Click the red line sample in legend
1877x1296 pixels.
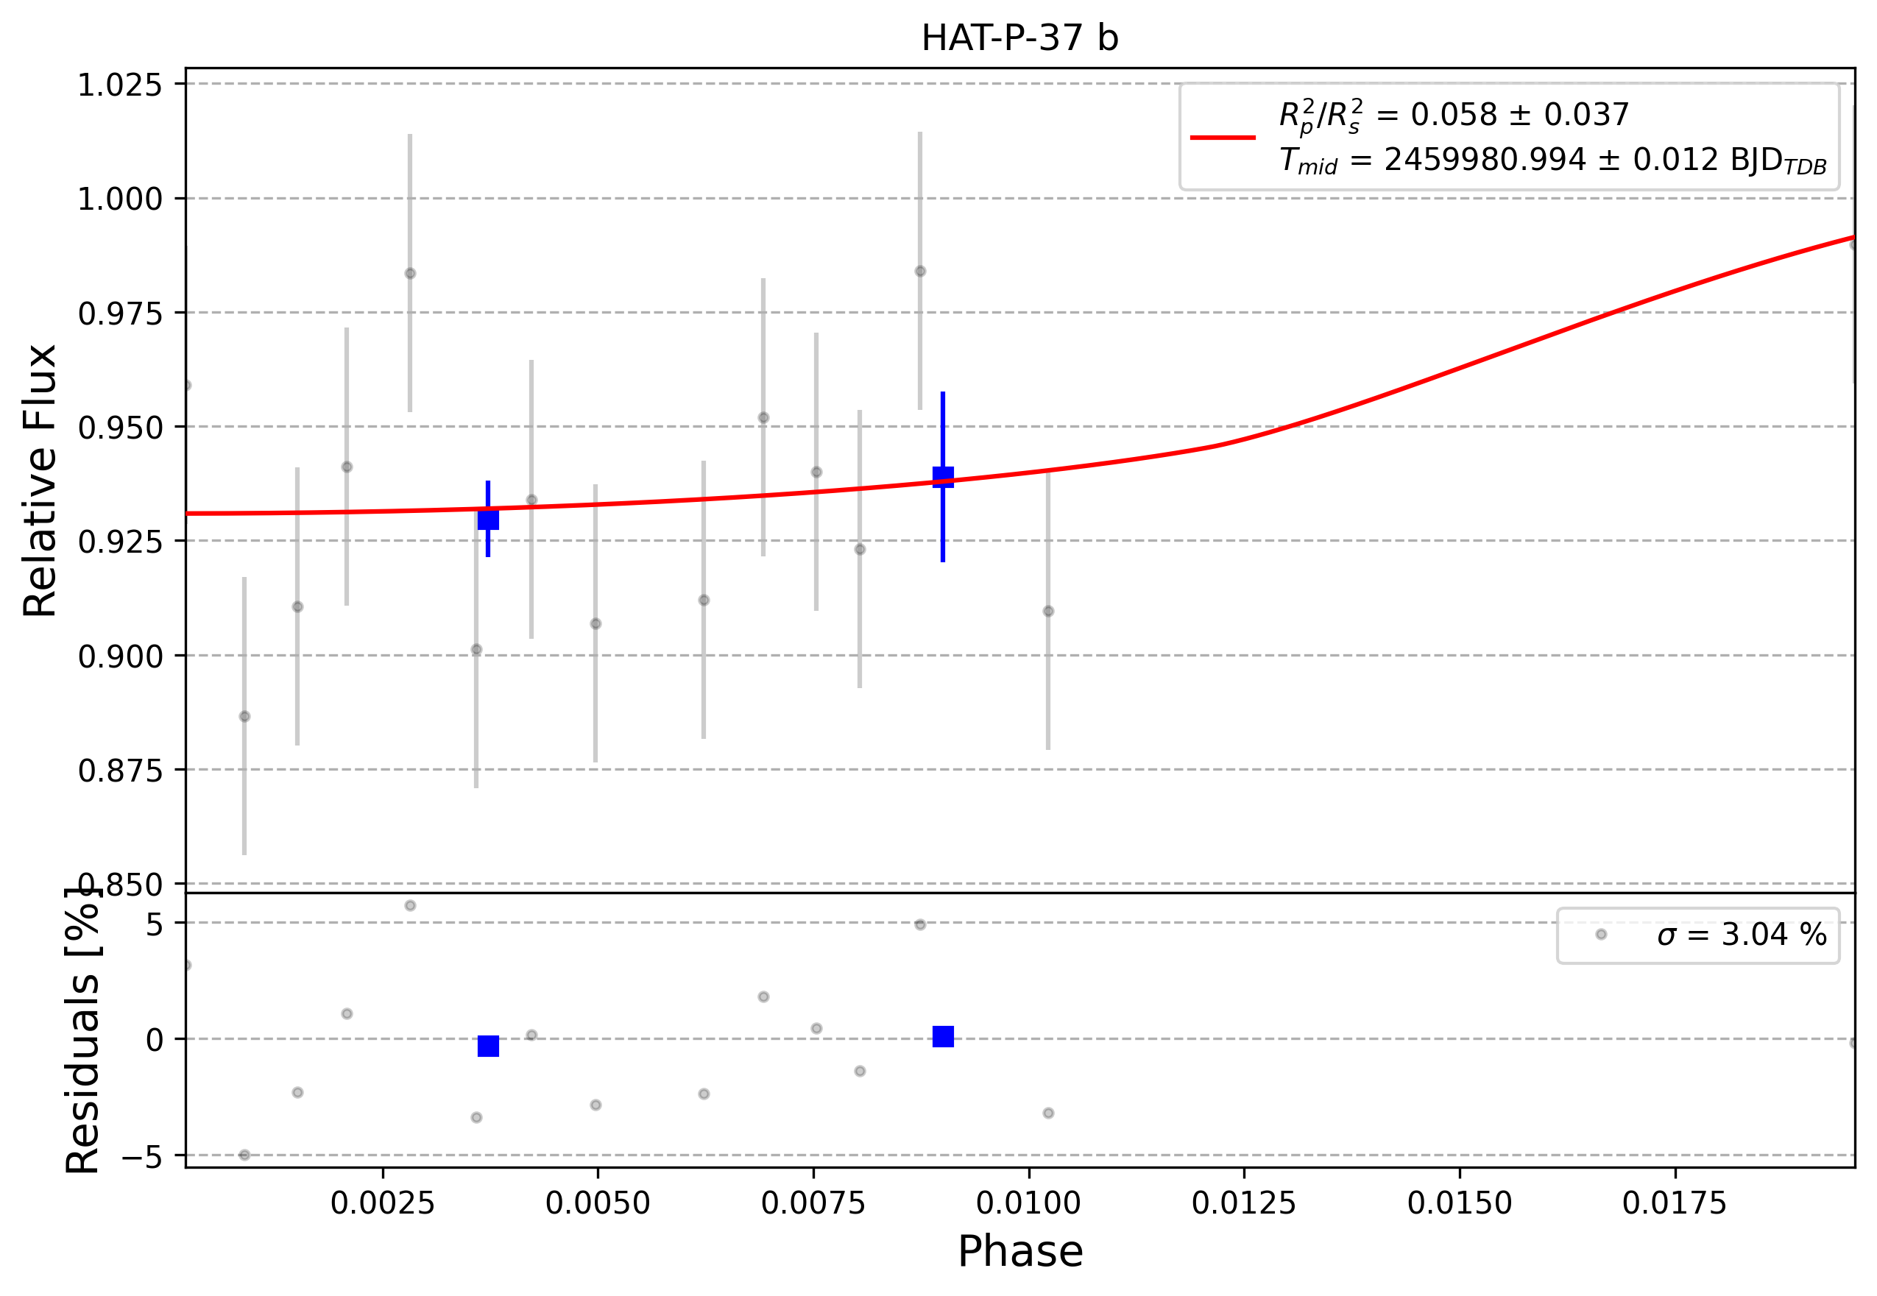[1223, 137]
